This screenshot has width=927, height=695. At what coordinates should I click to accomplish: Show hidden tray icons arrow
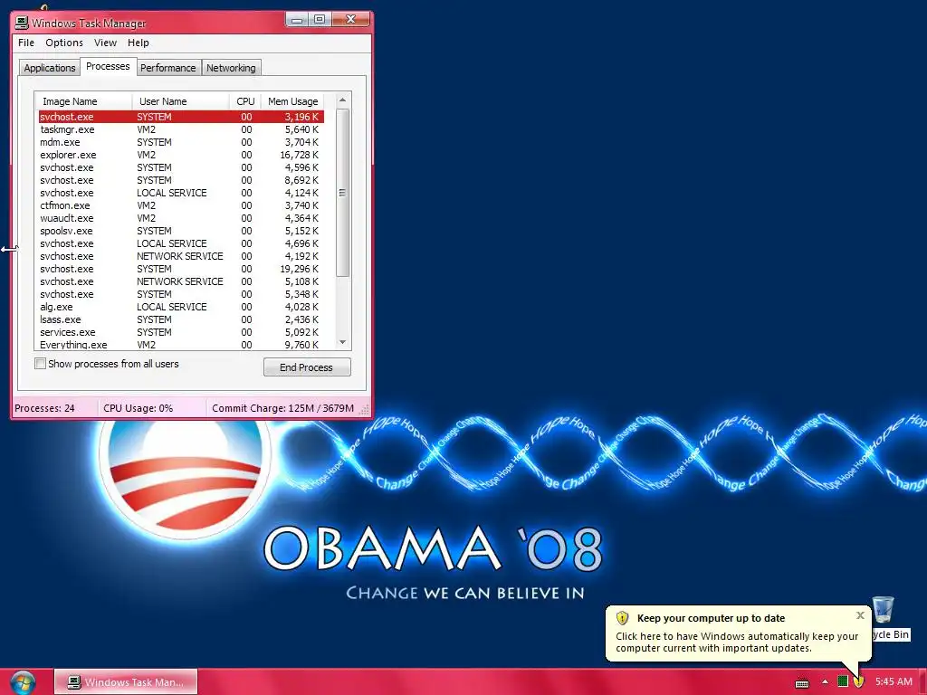pos(825,682)
